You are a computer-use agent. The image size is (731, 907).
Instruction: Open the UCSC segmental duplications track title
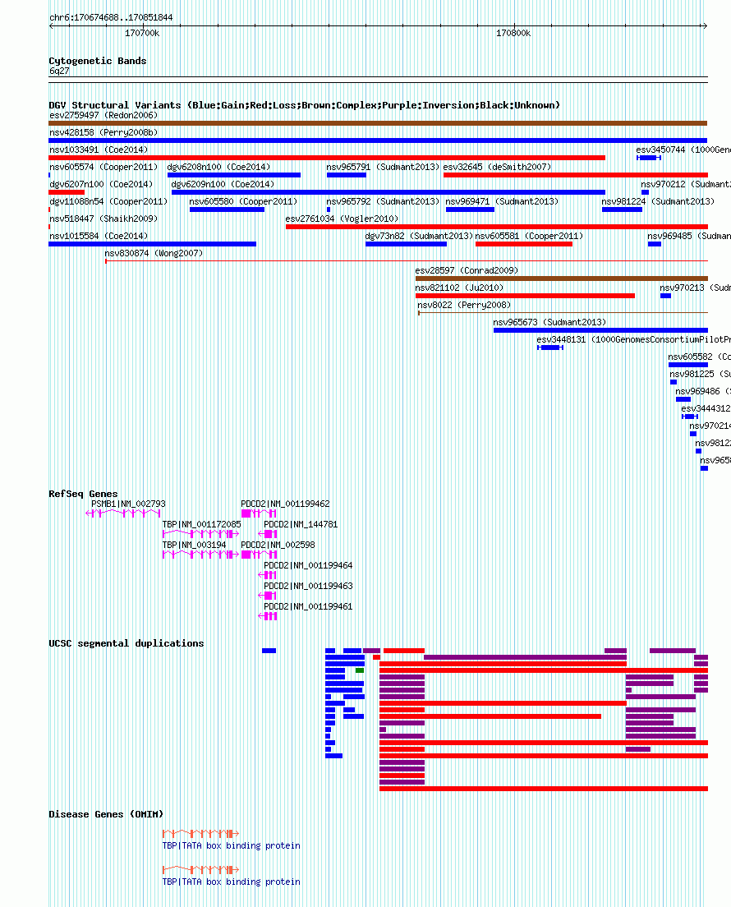pyautogui.click(x=126, y=643)
